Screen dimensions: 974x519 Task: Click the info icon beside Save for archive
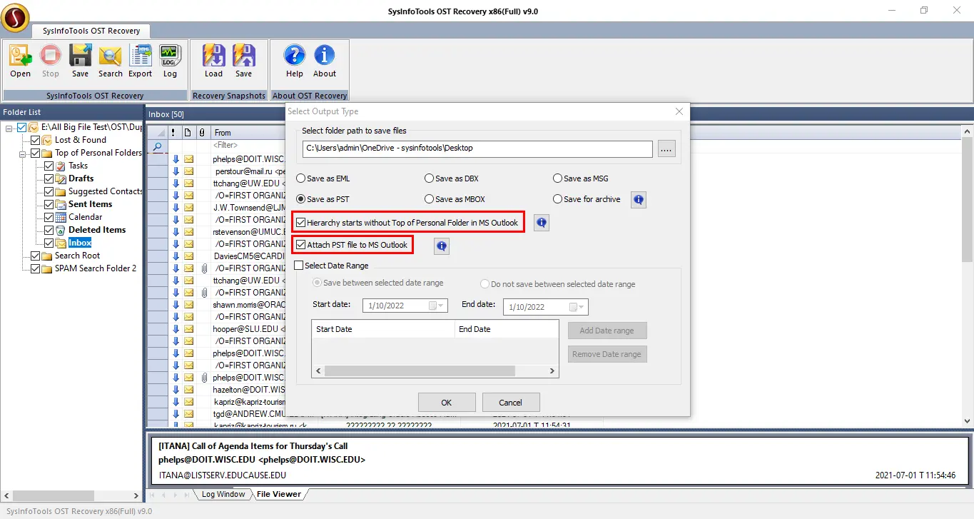(x=639, y=200)
